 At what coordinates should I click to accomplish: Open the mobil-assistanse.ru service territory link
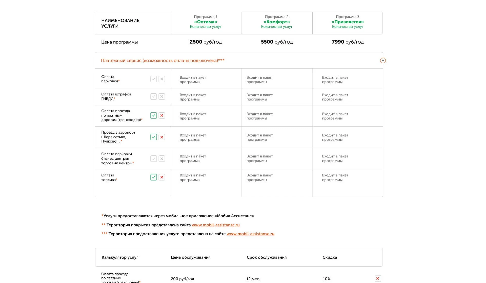click(x=250, y=234)
